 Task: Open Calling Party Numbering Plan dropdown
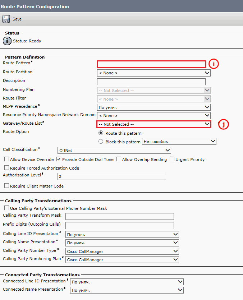[x=122, y=260]
